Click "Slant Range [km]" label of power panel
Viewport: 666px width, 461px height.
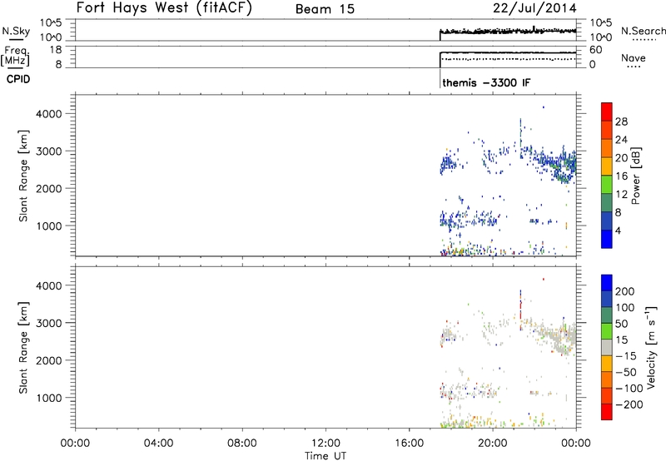click(23, 176)
